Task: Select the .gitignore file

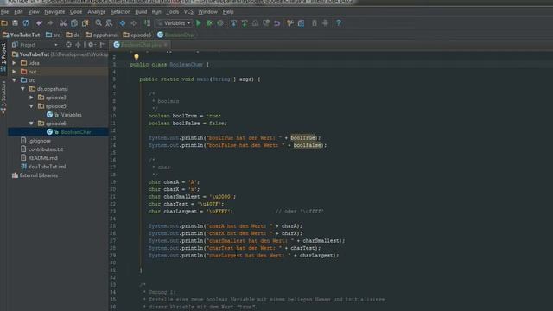Action: (x=35, y=141)
